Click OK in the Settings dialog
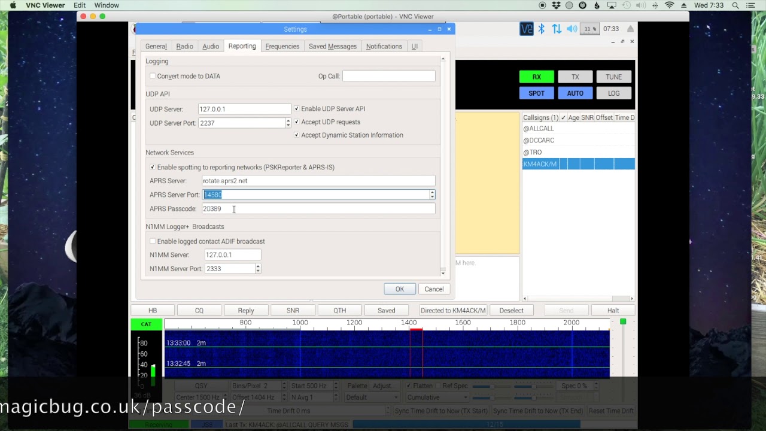766x431 pixels. tap(400, 289)
